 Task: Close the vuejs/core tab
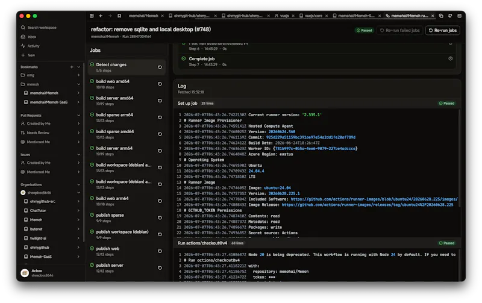[327, 16]
